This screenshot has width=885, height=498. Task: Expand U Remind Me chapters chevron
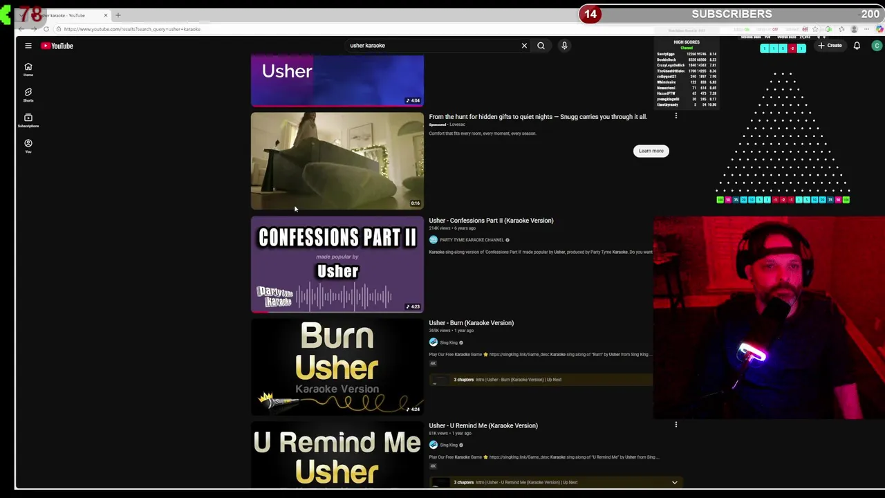tap(675, 483)
